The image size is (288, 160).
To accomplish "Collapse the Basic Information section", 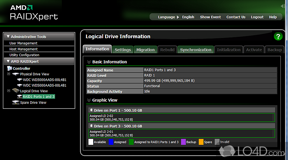I will point(89,62).
